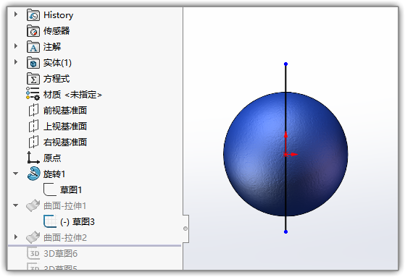Expand the 注解 node arrow
405x277 pixels.
16,46
